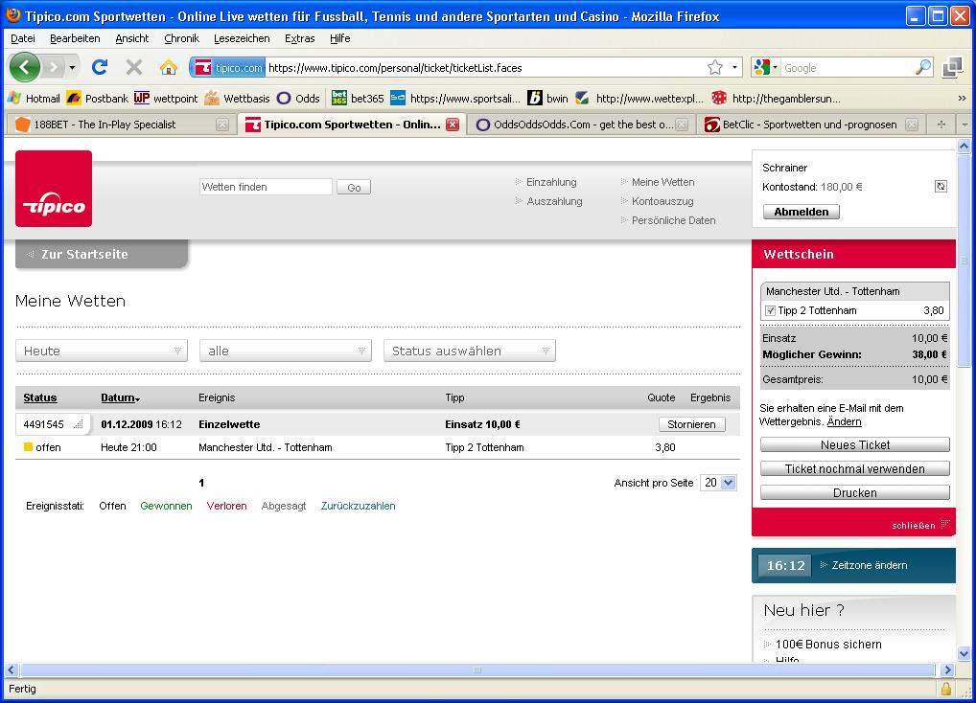Switch to the 188BET tab
Image resolution: width=976 pixels, height=703 pixels.
[x=122, y=125]
